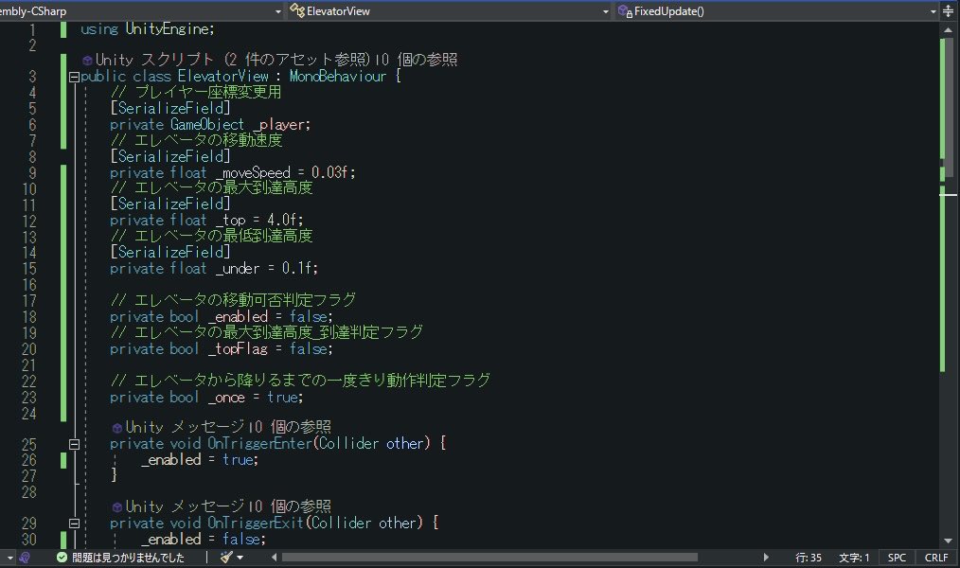Click the split editor window icon
This screenshot has height=568, width=960.
949,11
